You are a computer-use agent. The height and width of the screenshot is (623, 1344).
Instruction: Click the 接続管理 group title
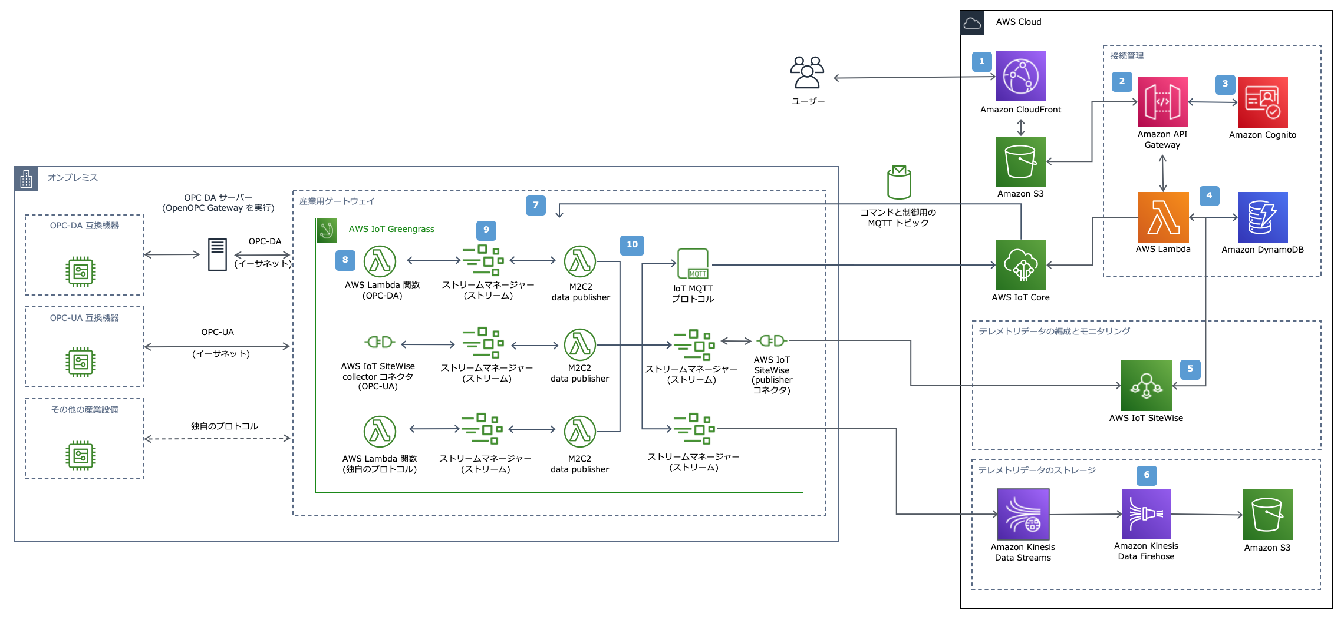tap(1127, 56)
